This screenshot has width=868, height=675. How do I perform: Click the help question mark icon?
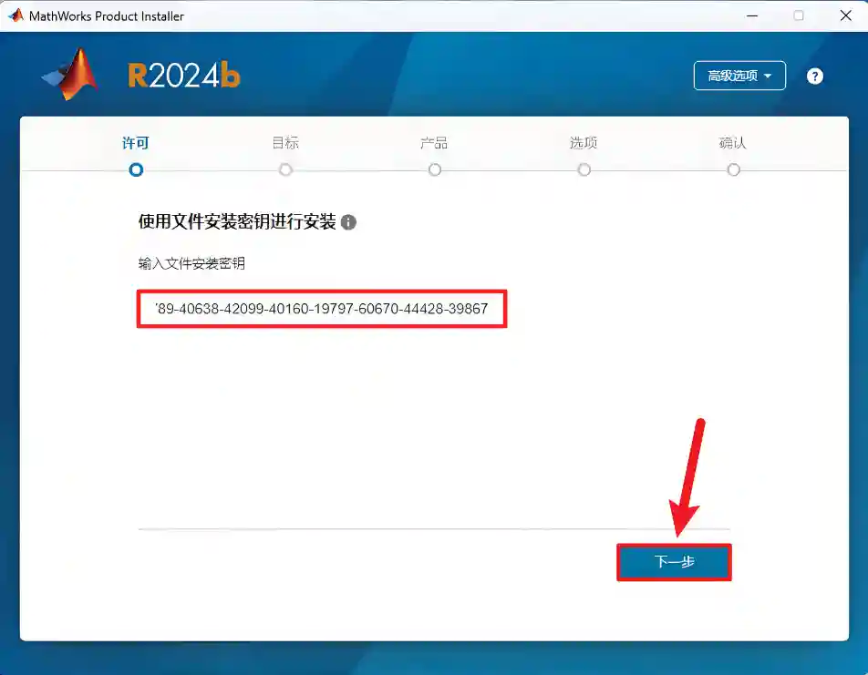[x=815, y=77]
